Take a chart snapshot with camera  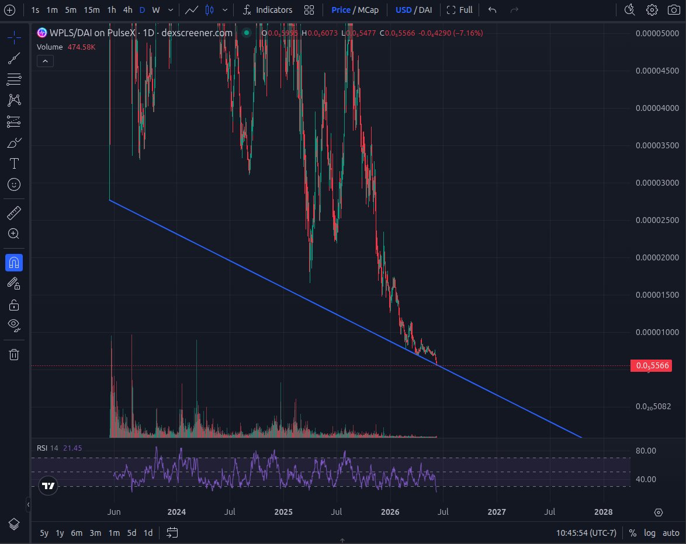674,9
